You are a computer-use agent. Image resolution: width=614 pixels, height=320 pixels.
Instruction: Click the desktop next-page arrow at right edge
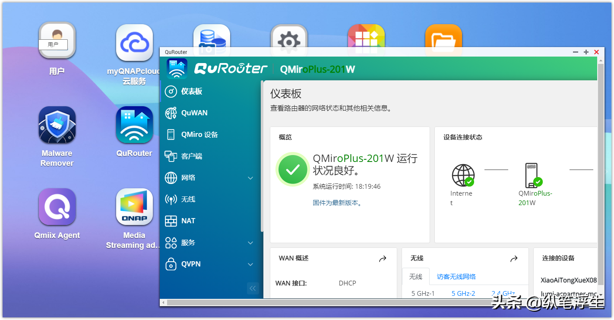coord(607,171)
